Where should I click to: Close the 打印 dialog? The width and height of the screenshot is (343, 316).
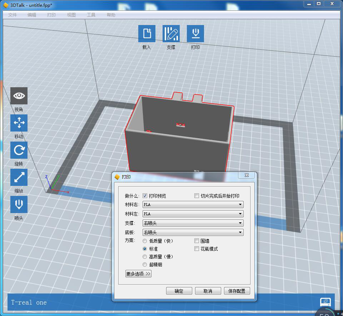point(247,175)
